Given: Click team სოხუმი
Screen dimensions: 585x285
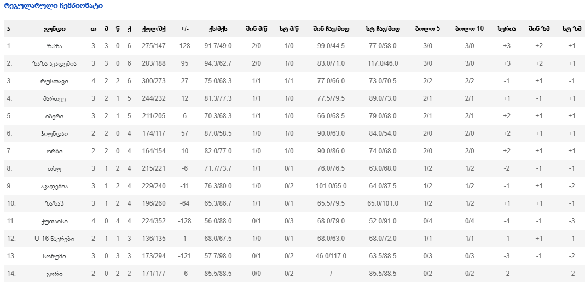Looking at the screenshot, I should coord(55,256).
